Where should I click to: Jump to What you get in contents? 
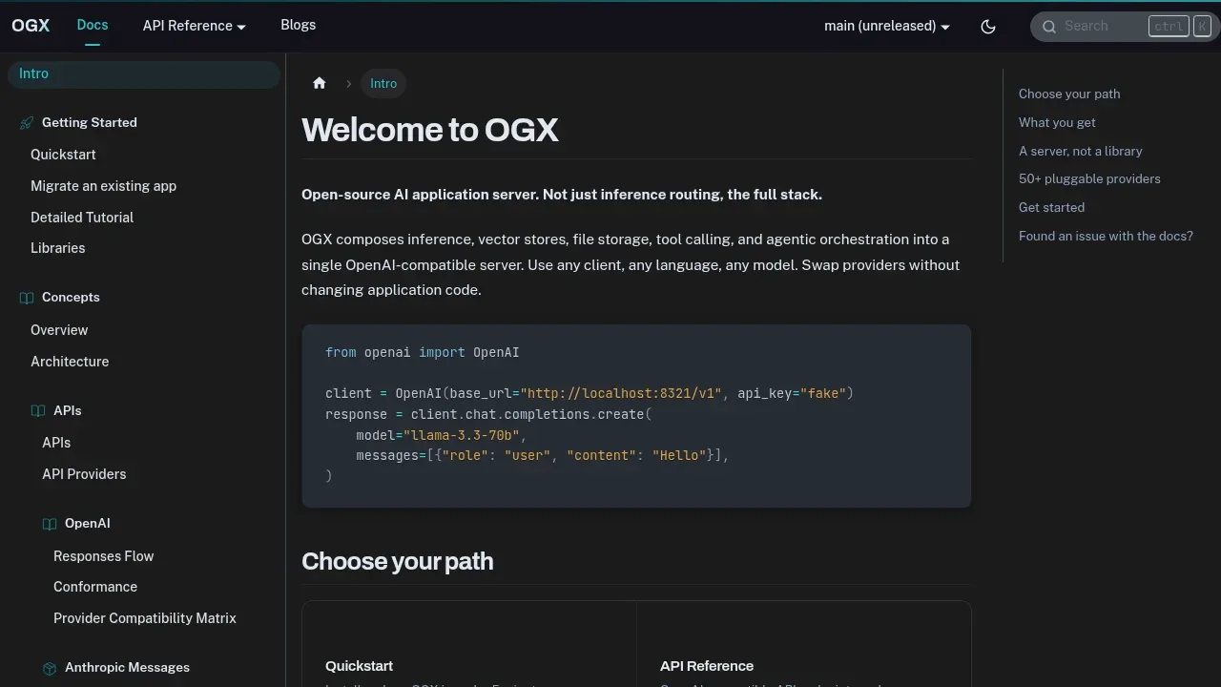click(x=1057, y=122)
